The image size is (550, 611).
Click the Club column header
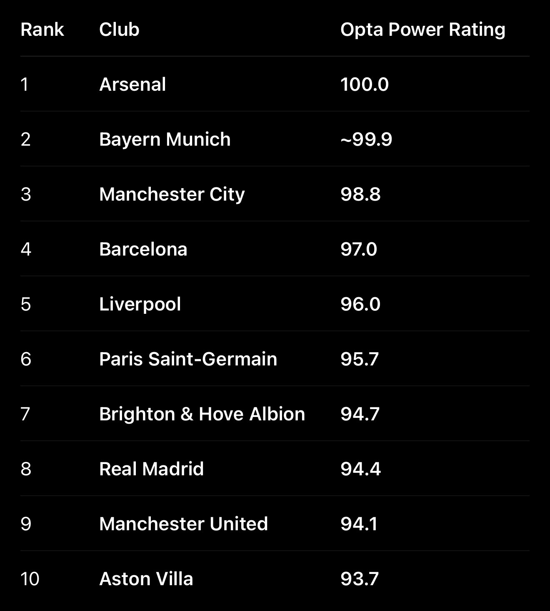pos(119,30)
